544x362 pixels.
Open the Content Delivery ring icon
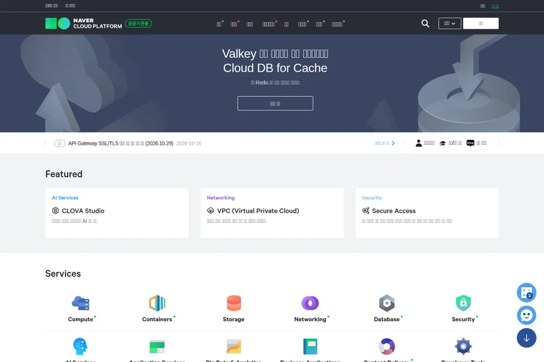[x=387, y=346]
